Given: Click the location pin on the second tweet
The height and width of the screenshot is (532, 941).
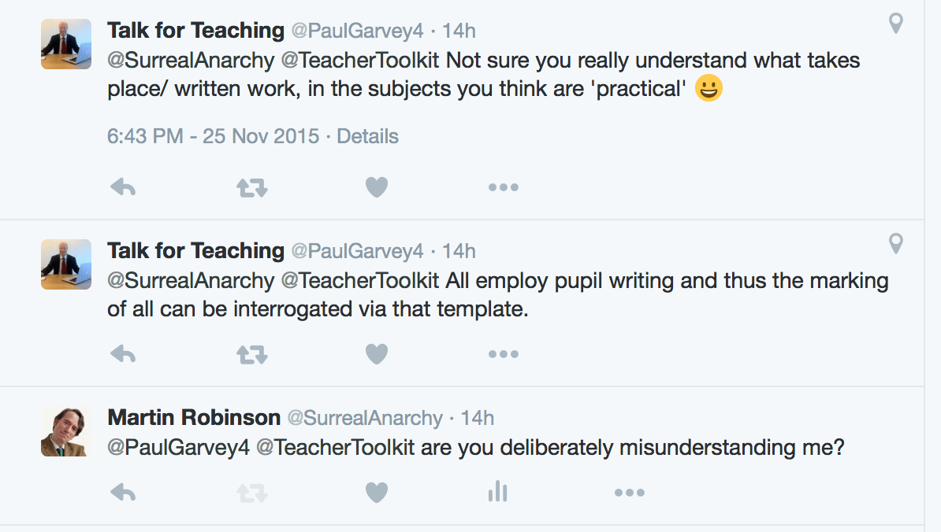Looking at the screenshot, I should [x=895, y=244].
